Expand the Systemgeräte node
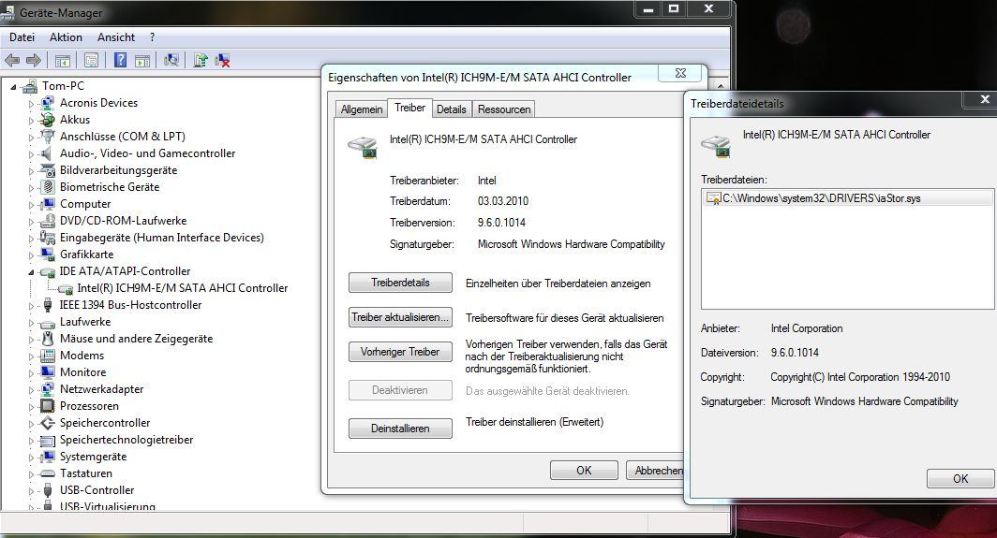 coord(31,458)
